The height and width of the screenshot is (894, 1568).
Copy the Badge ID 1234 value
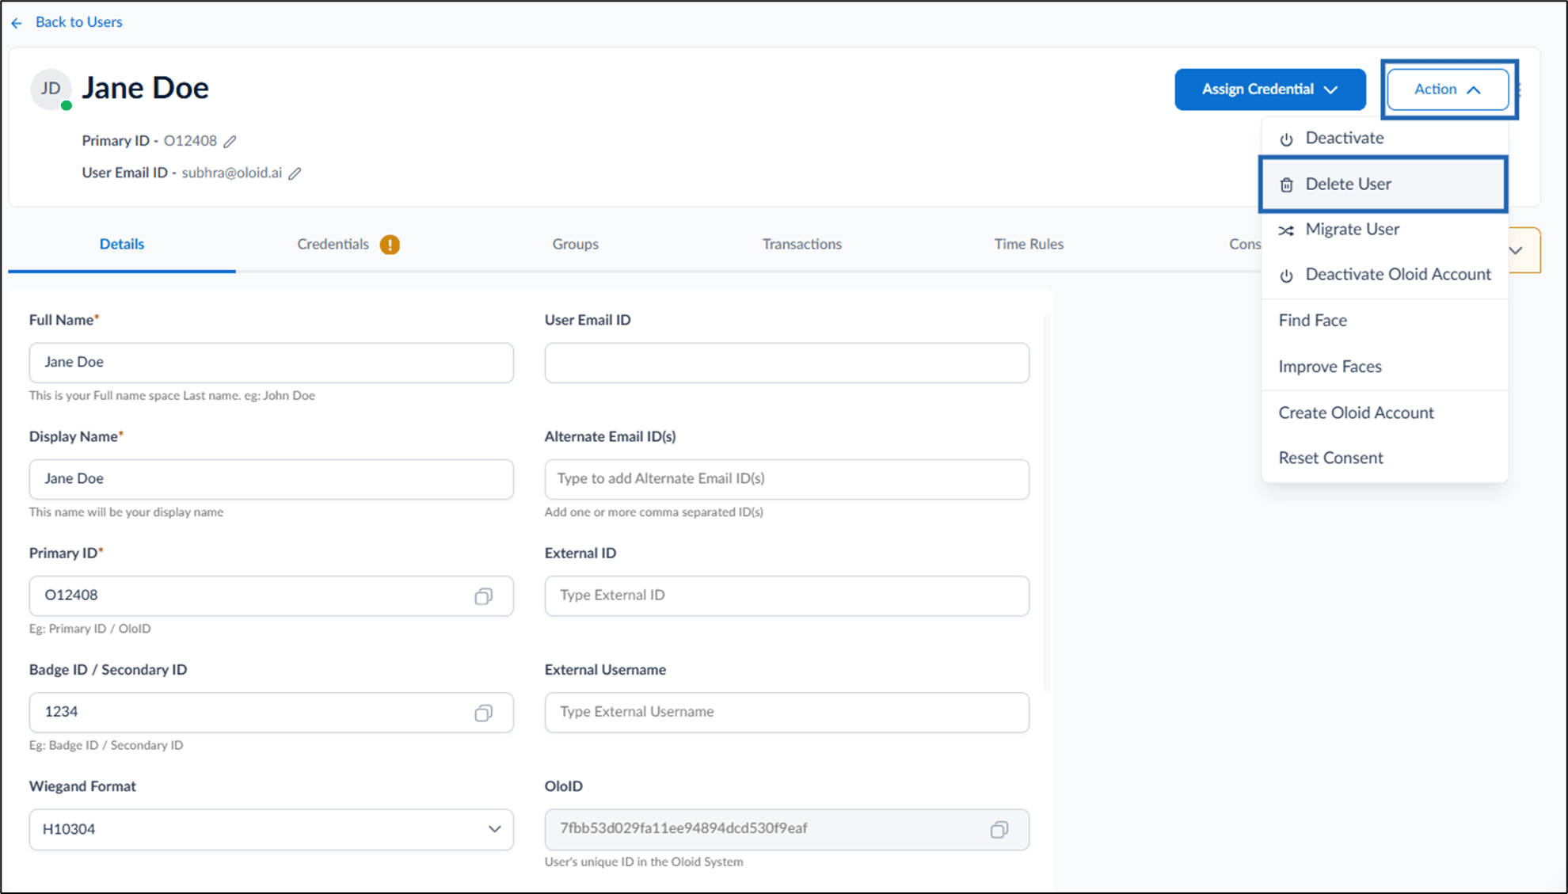coord(483,713)
